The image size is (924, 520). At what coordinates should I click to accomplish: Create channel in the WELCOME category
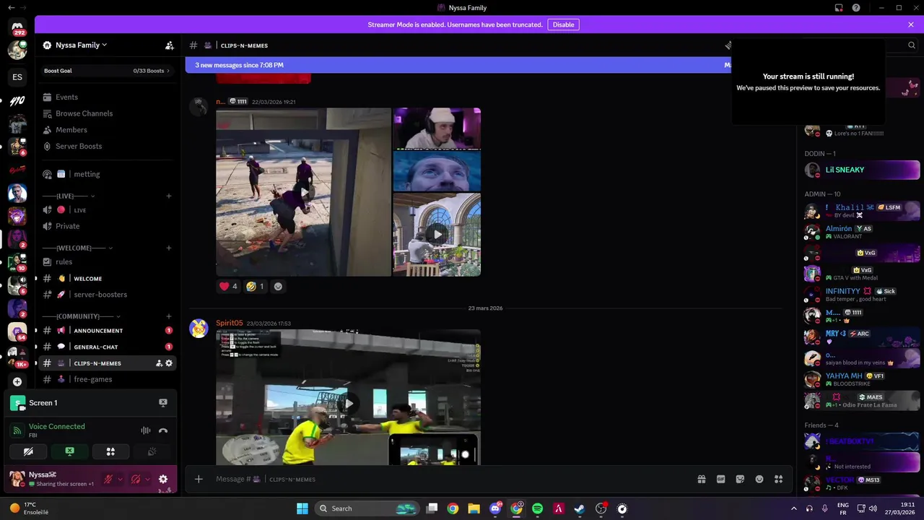click(169, 248)
